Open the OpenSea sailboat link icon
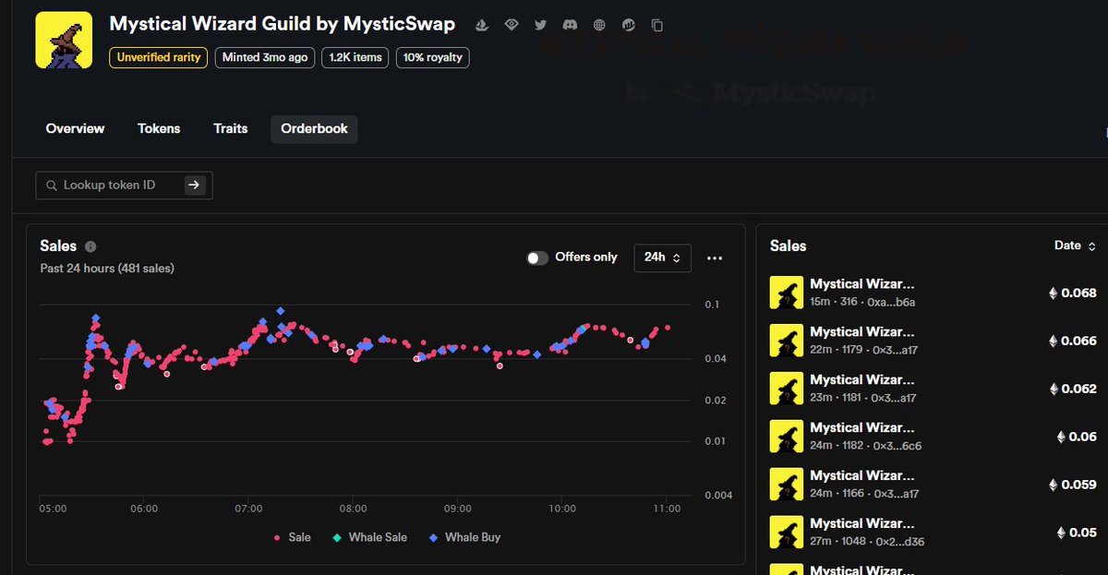The image size is (1108, 575). (481, 25)
